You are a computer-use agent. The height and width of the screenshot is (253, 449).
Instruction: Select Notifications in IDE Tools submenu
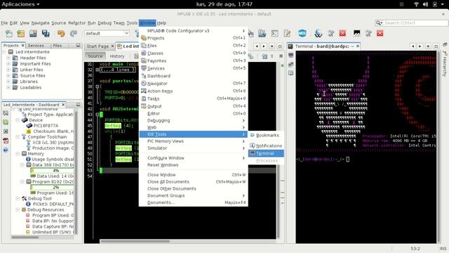[x=267, y=145]
